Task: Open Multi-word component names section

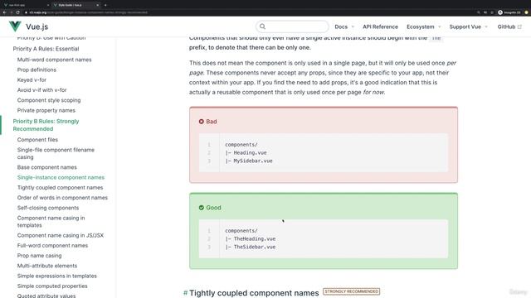Action: point(54,60)
